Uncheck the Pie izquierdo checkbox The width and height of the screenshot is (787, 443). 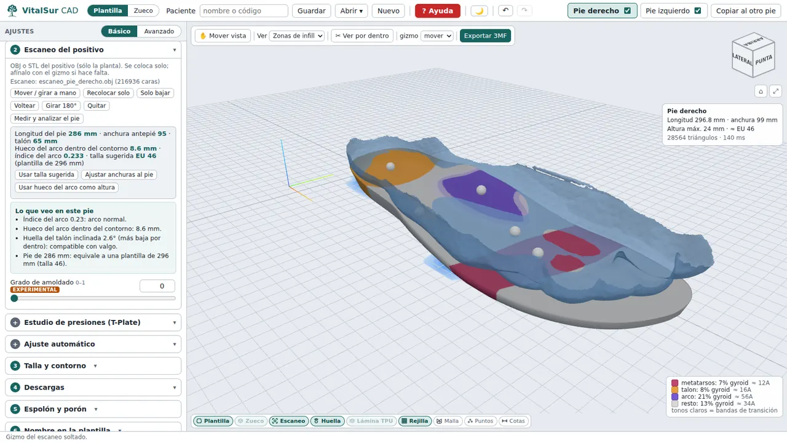pos(697,11)
